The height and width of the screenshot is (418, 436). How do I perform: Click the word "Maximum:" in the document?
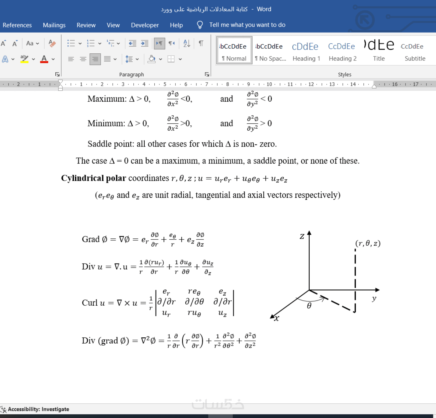pyautogui.click(x=107, y=99)
